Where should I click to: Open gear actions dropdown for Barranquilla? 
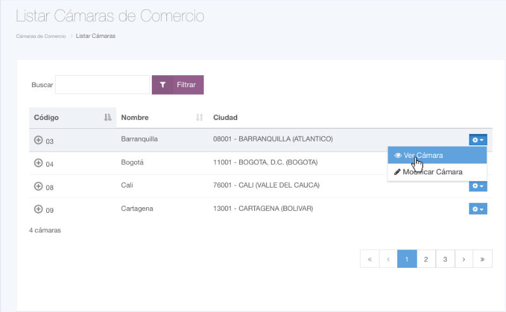[x=478, y=140]
